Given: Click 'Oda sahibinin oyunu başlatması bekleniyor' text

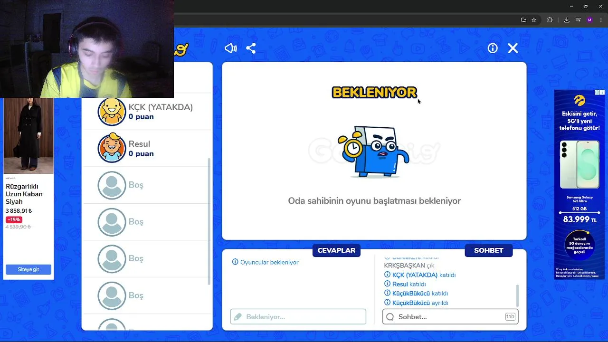Looking at the screenshot, I should point(374,201).
